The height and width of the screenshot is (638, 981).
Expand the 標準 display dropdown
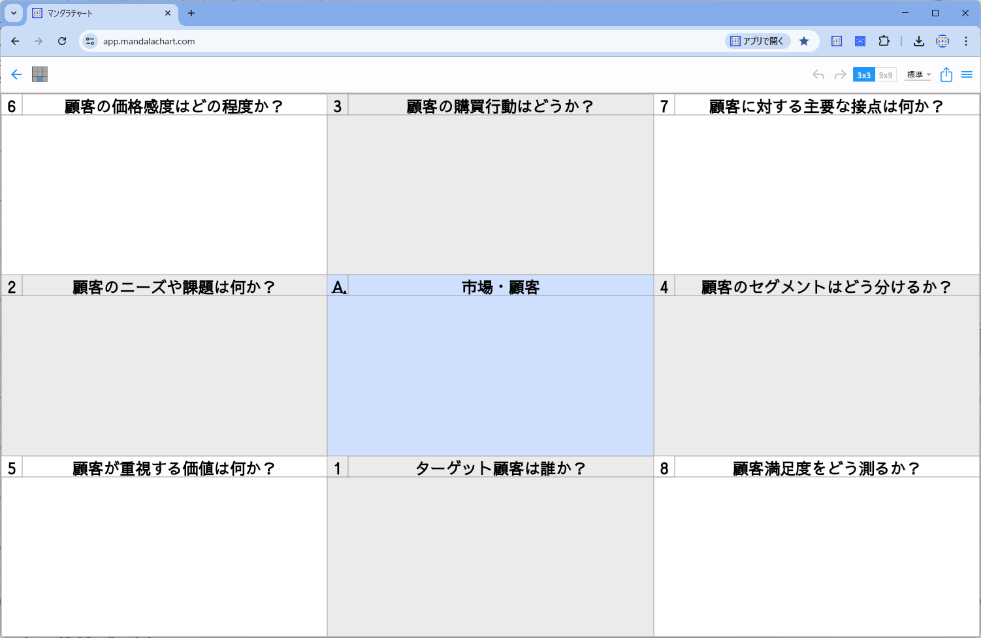[x=918, y=75]
